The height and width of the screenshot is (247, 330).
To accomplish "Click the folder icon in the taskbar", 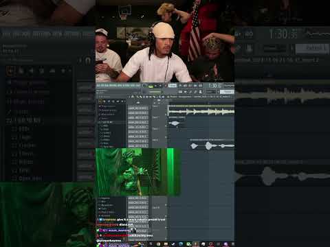I will point(166,244).
